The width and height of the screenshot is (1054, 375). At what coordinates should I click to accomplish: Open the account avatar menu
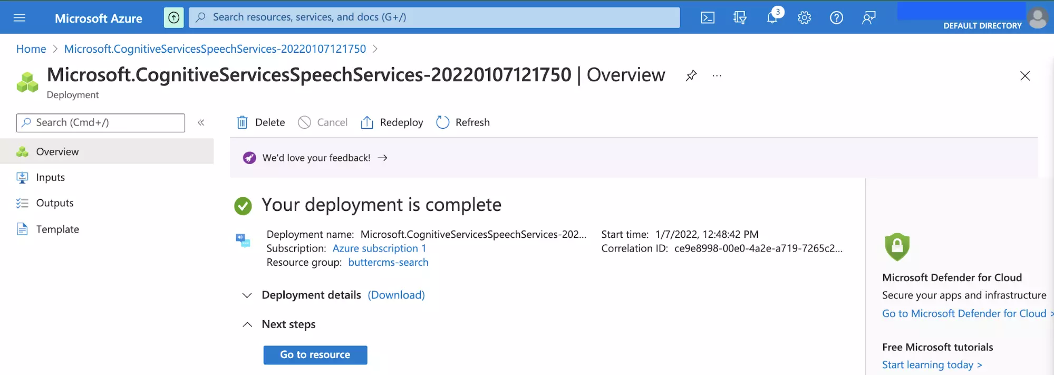pyautogui.click(x=1038, y=18)
